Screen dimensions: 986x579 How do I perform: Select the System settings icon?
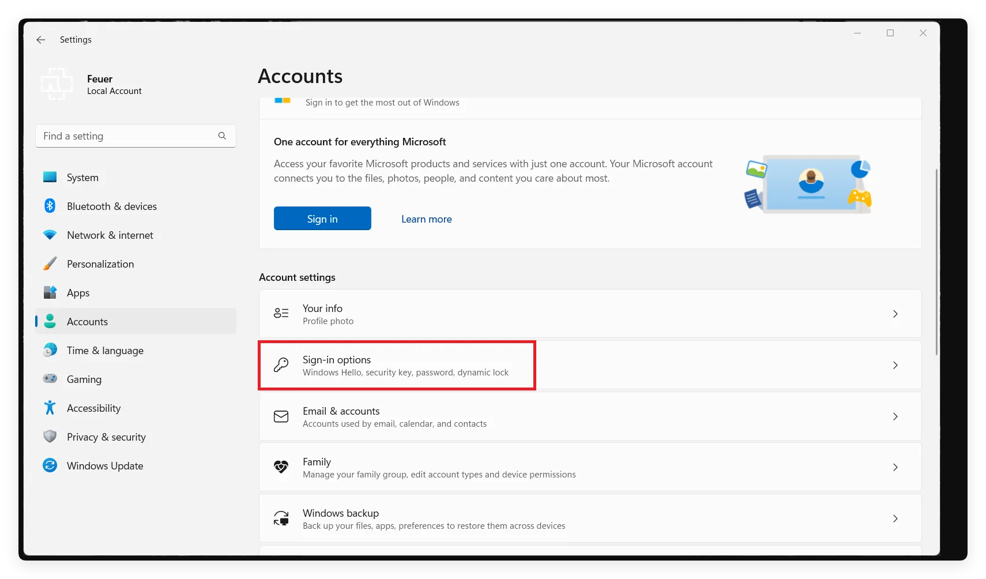[x=50, y=177]
